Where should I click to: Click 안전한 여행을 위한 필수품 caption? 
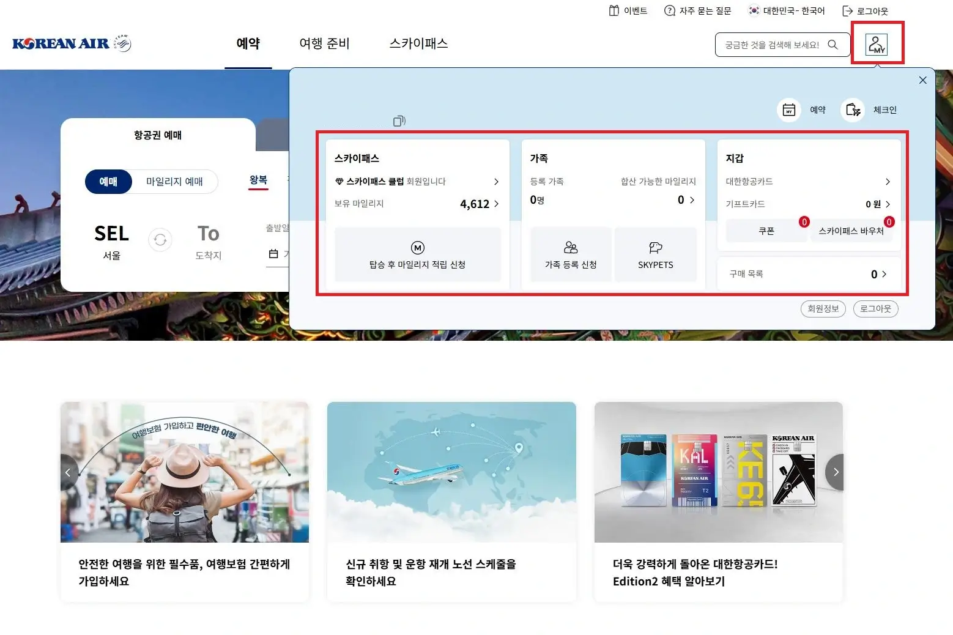tap(184, 573)
